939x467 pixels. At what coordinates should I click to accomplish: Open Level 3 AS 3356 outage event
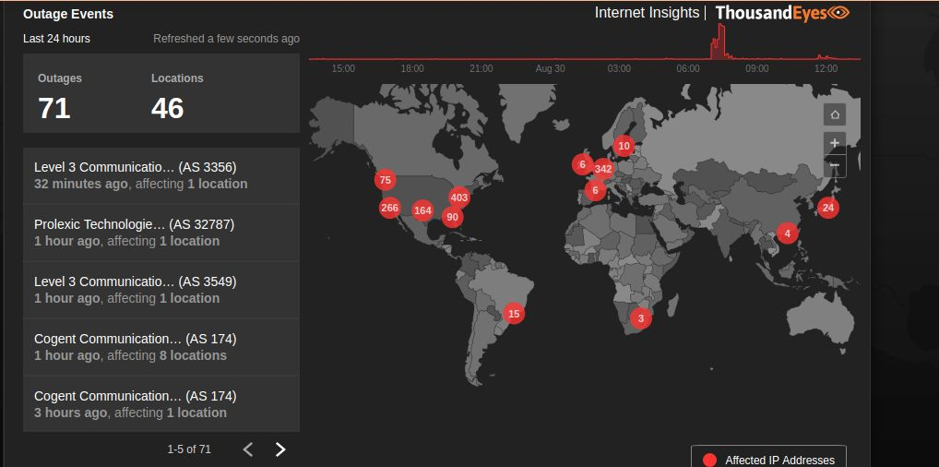point(161,175)
